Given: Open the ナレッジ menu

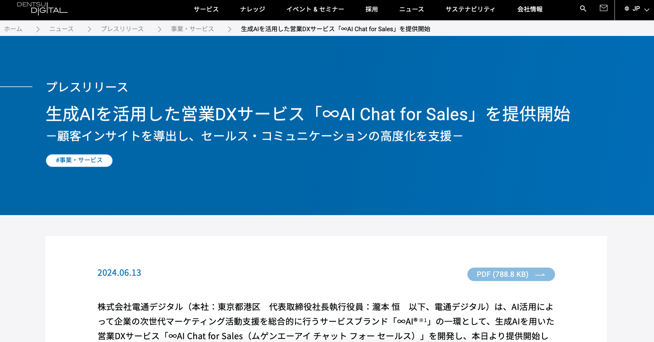Looking at the screenshot, I should 253,9.
